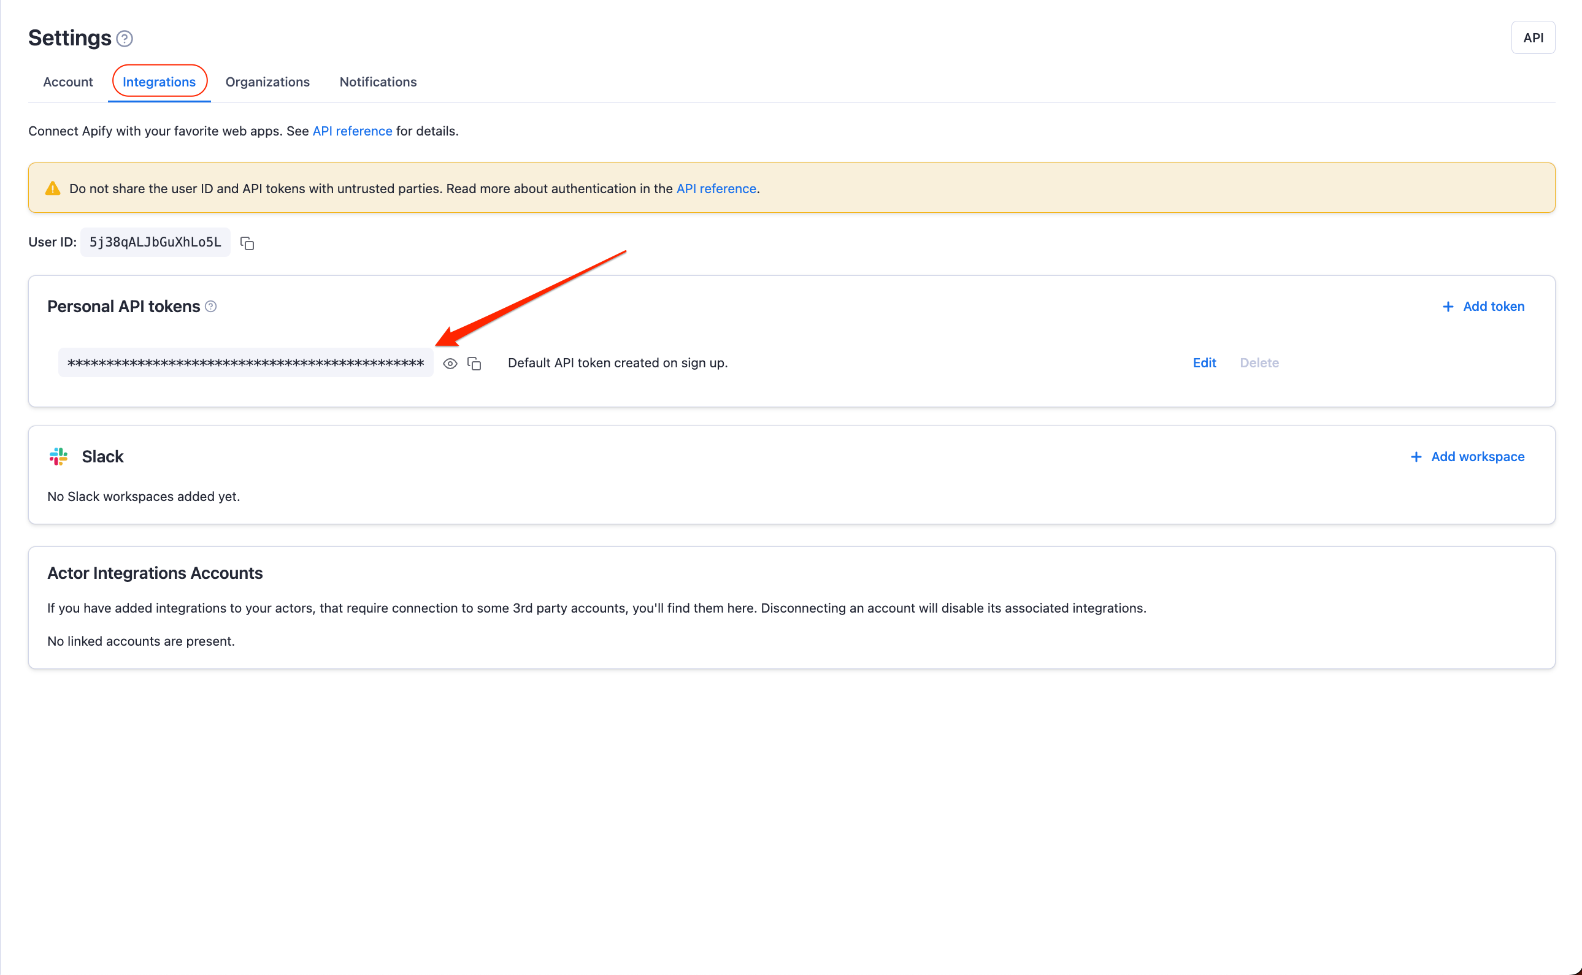Click the plus icon beside Add token

1448,307
